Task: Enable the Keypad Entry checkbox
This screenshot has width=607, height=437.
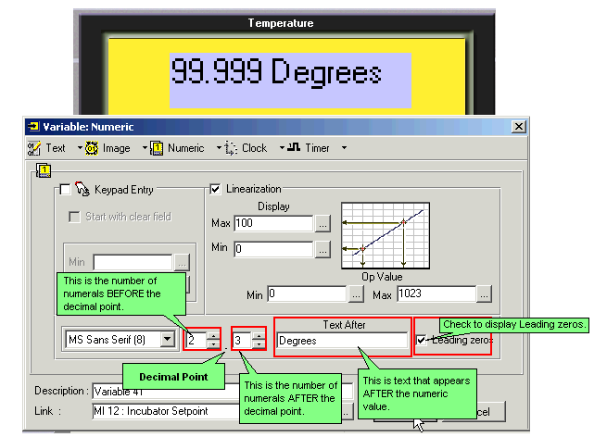Action: click(x=65, y=190)
